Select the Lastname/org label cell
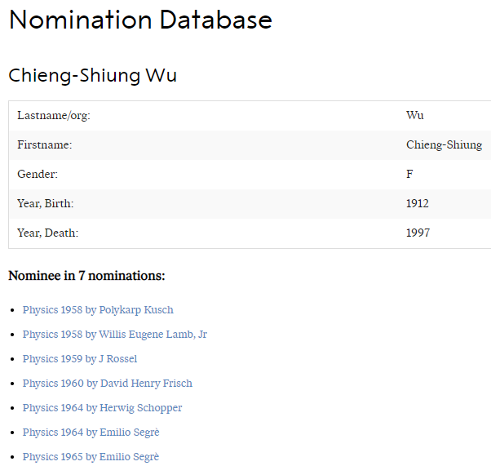 click(x=54, y=116)
